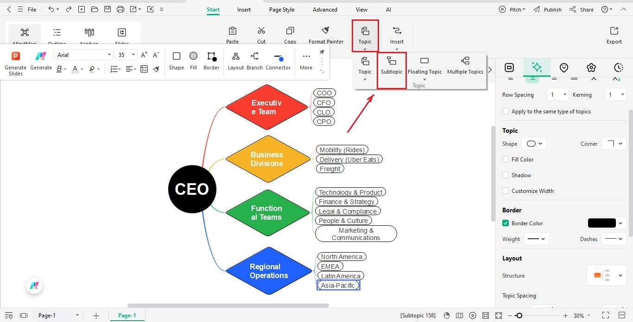Open the Dashes dropdown
633x322 pixels.
pos(614,239)
